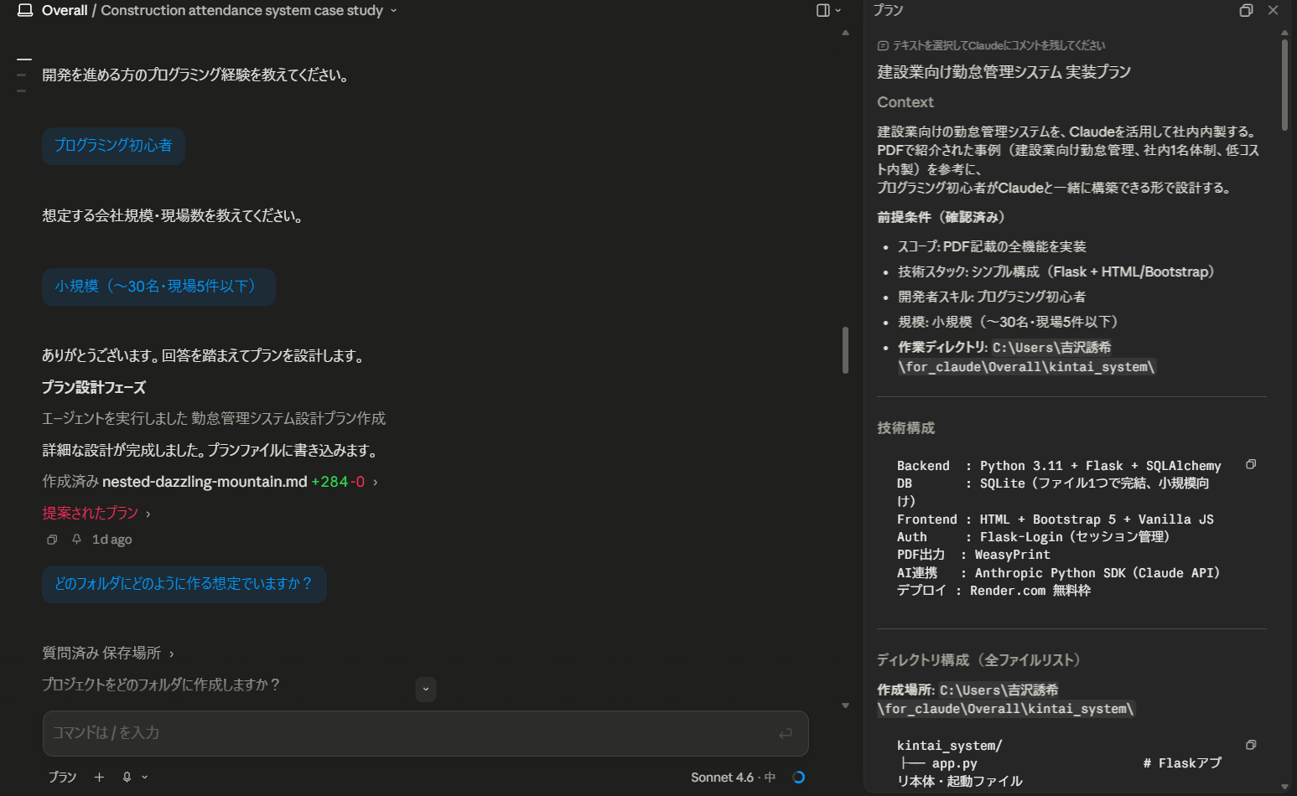Select the プログラミング初心者 answer bubble
Image resolution: width=1297 pixels, height=796 pixels.
point(113,146)
